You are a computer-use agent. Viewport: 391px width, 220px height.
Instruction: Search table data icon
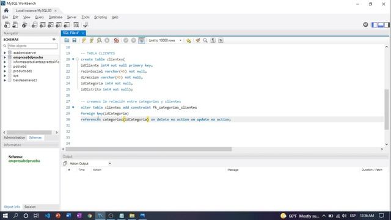[76, 24]
